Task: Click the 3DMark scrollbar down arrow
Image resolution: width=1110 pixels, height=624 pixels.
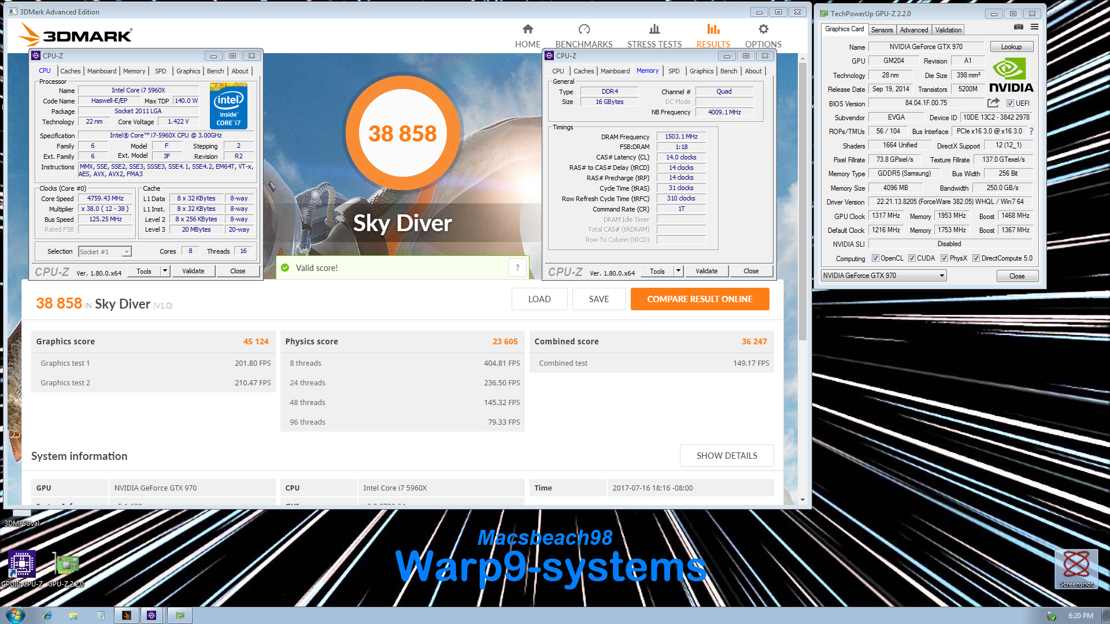Action: [802, 500]
